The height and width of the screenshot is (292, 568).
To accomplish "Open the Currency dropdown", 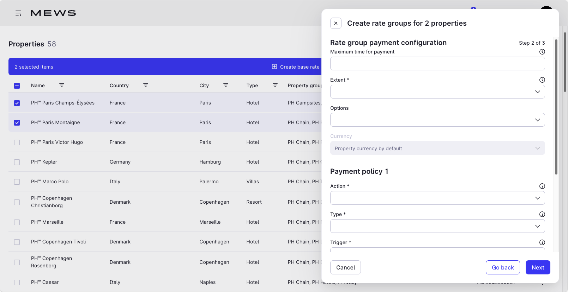I will pyautogui.click(x=437, y=148).
